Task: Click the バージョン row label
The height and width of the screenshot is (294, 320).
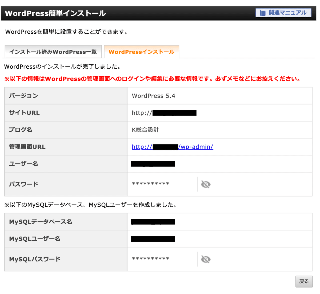Action: click(x=23, y=96)
